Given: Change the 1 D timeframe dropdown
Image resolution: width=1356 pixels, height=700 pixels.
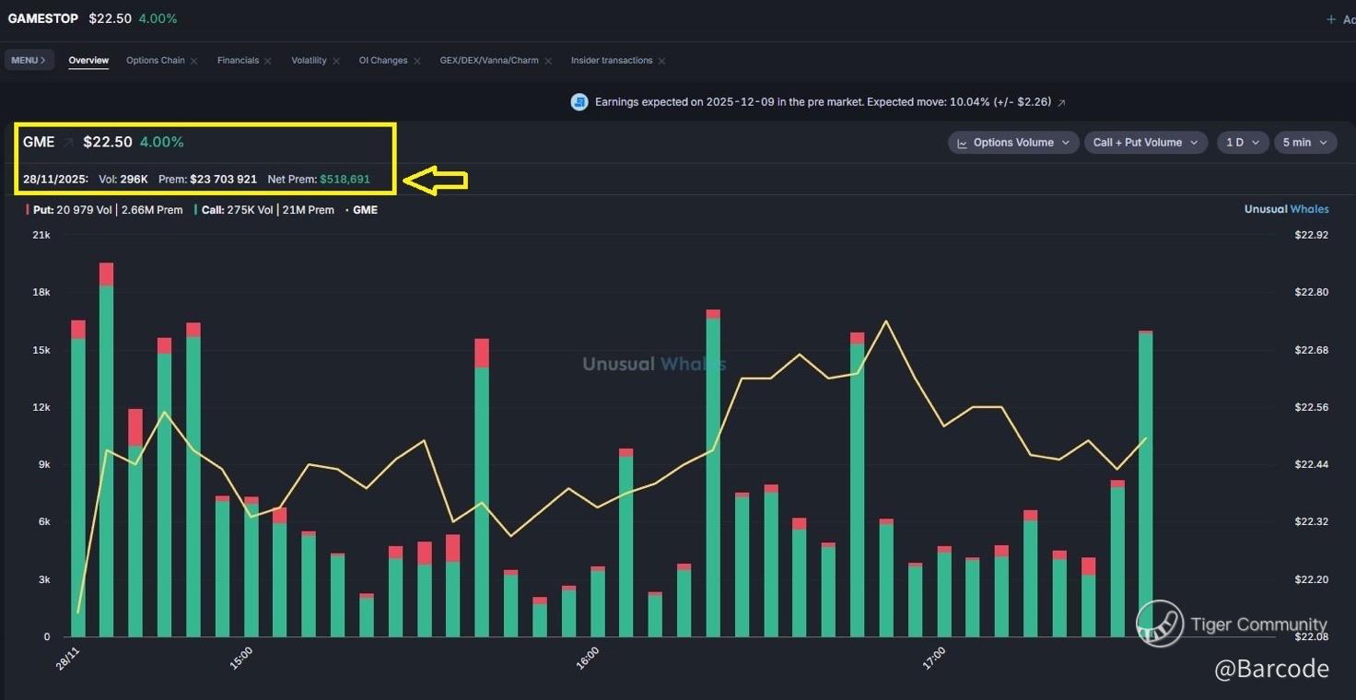Looking at the screenshot, I should 1242,143.
